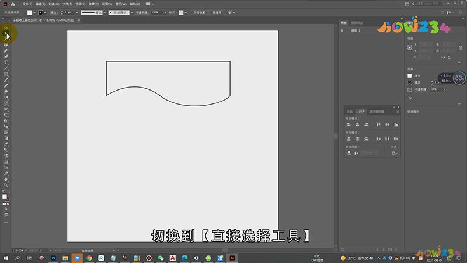Open the 文件(F) menu
The height and width of the screenshot is (263, 467).
(27, 4)
